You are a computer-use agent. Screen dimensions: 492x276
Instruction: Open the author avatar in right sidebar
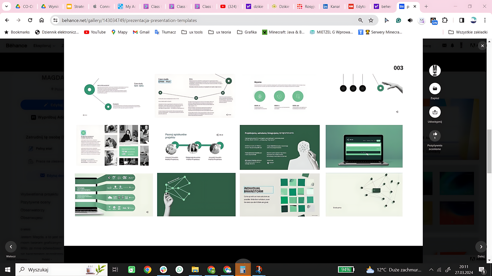click(x=435, y=71)
